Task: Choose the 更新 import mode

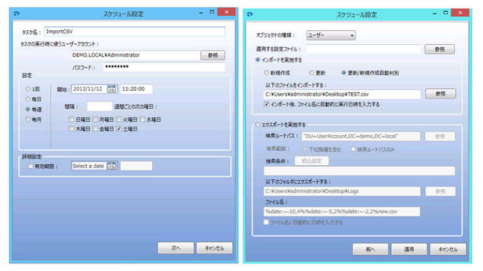Action: tap(311, 73)
